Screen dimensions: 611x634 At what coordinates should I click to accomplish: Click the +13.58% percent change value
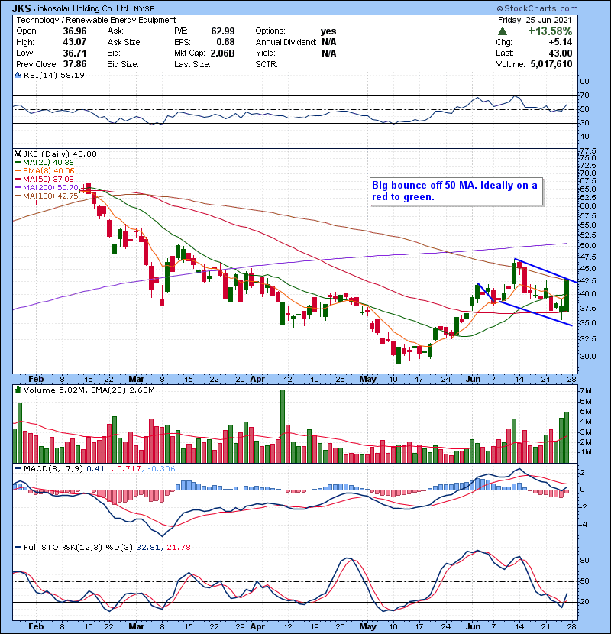coord(551,31)
